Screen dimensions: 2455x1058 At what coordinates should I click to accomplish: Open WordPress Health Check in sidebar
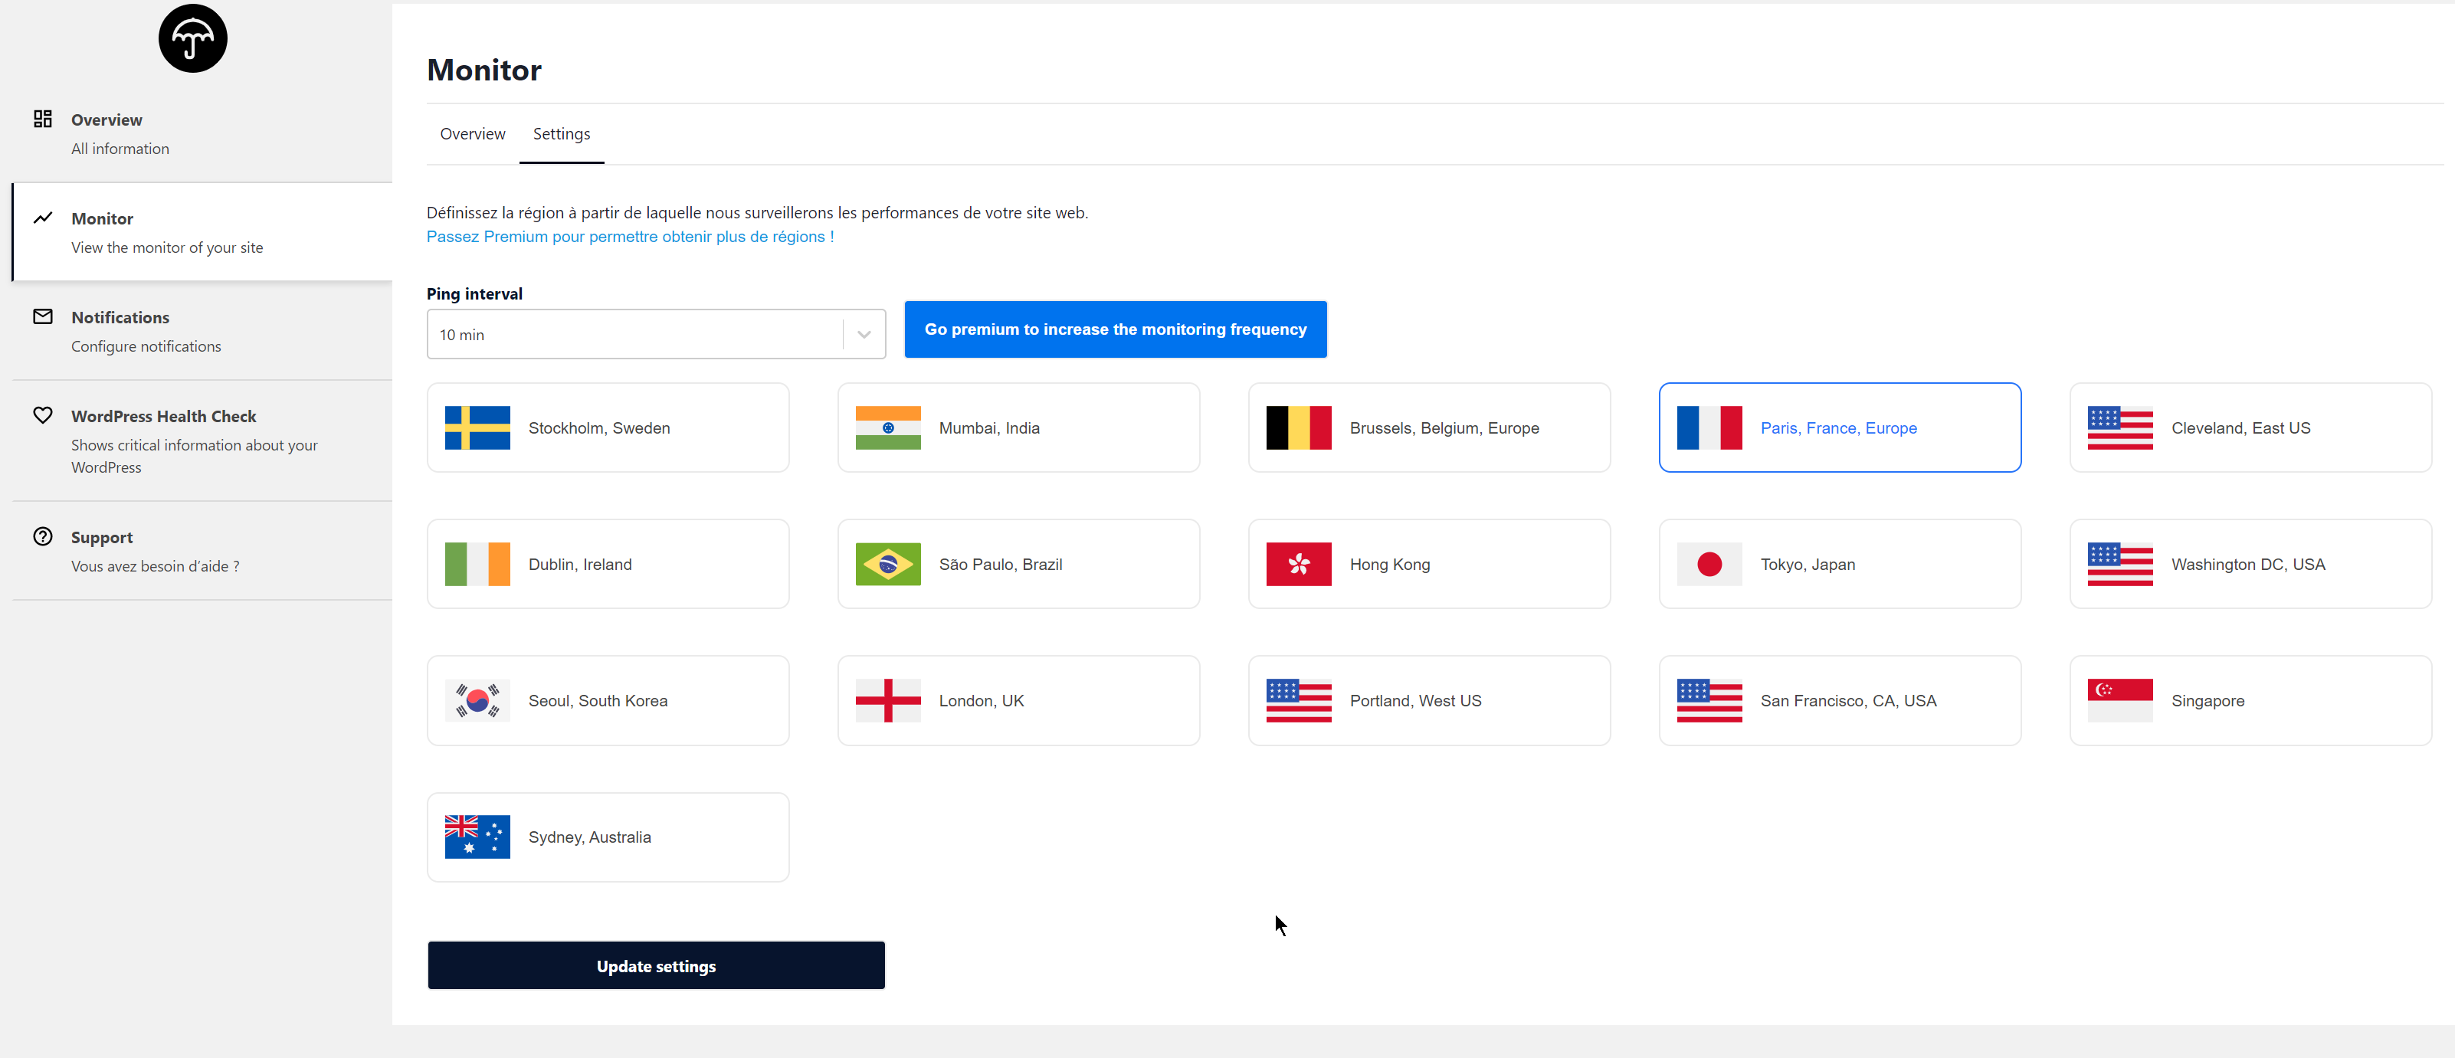pyautogui.click(x=202, y=441)
